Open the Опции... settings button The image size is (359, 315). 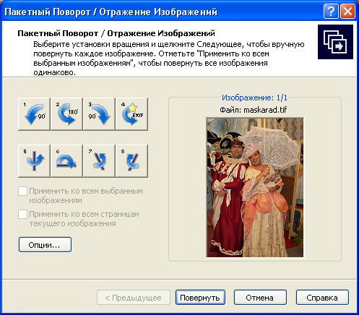[45, 245]
